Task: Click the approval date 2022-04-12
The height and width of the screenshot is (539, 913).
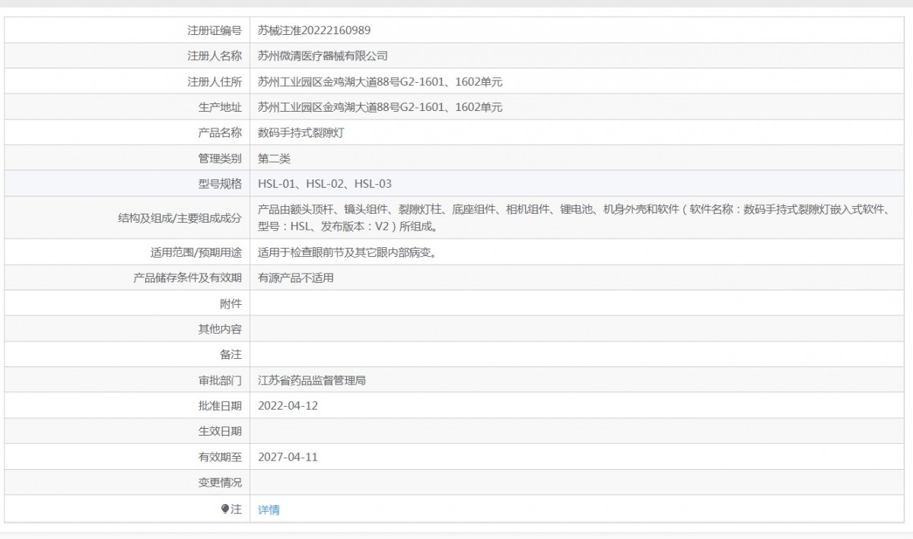Action: click(x=288, y=406)
